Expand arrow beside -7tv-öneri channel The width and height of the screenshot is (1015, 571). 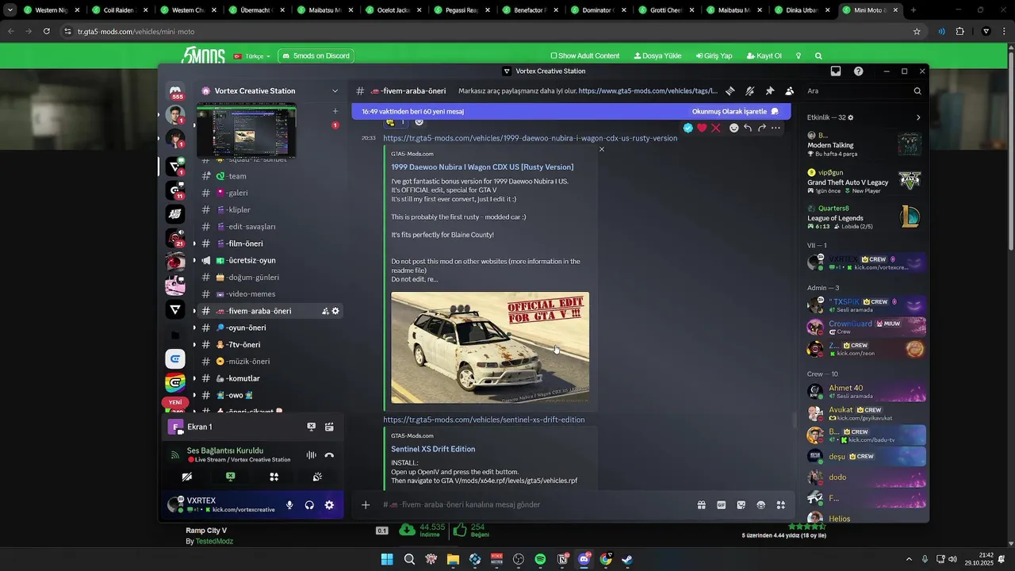[194, 345]
